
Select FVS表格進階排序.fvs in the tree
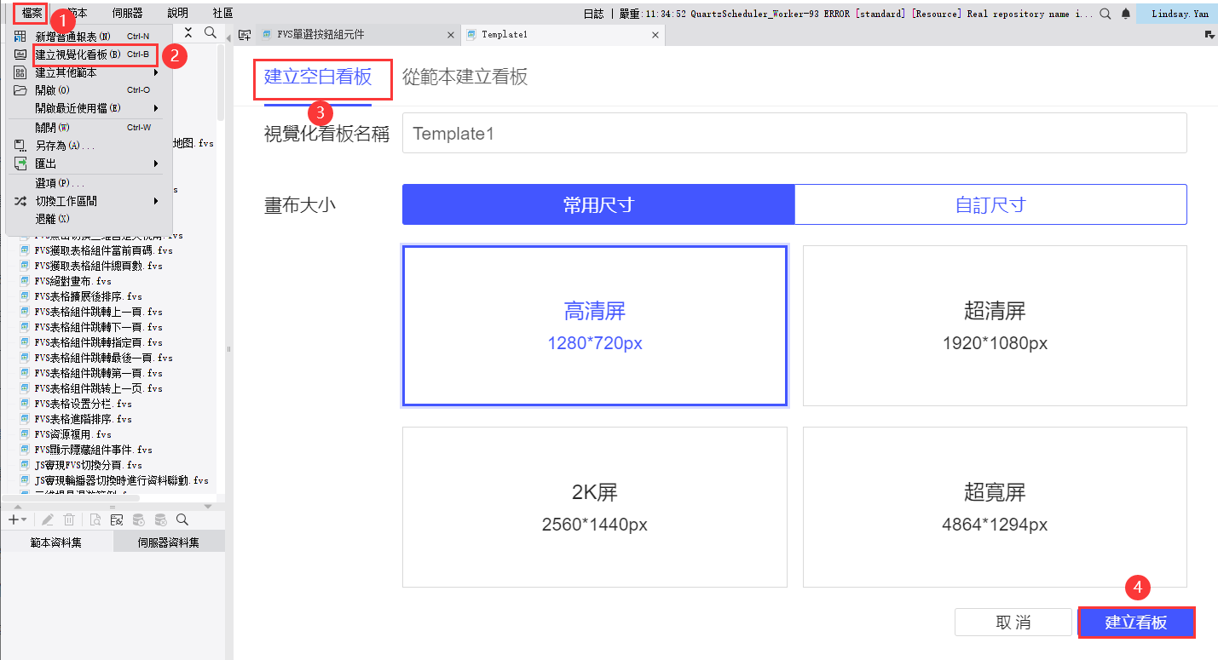[x=84, y=419]
